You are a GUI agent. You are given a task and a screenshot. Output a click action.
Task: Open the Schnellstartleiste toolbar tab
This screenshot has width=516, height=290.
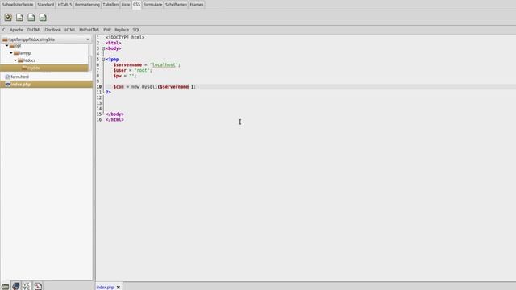[x=18, y=5]
